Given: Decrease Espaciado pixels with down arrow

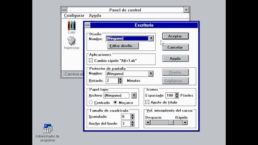Looking at the screenshot, I should (177, 97).
